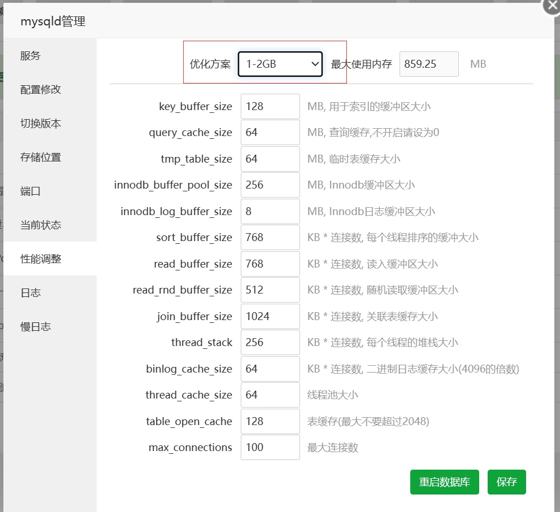
Task: Click the 重启数据库 restart button
Action: 445,482
